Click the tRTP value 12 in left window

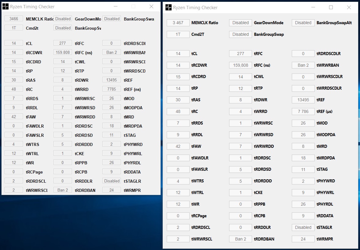coord(63,71)
